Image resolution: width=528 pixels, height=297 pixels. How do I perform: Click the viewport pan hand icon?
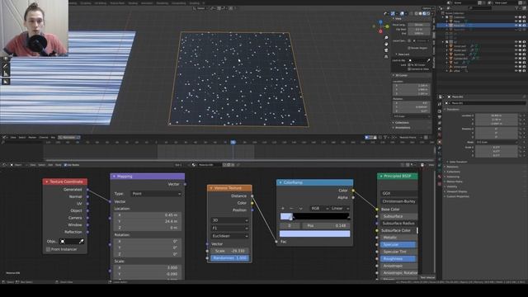386,44
